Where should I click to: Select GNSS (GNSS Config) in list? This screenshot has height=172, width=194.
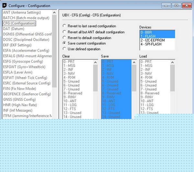click(x=19, y=100)
